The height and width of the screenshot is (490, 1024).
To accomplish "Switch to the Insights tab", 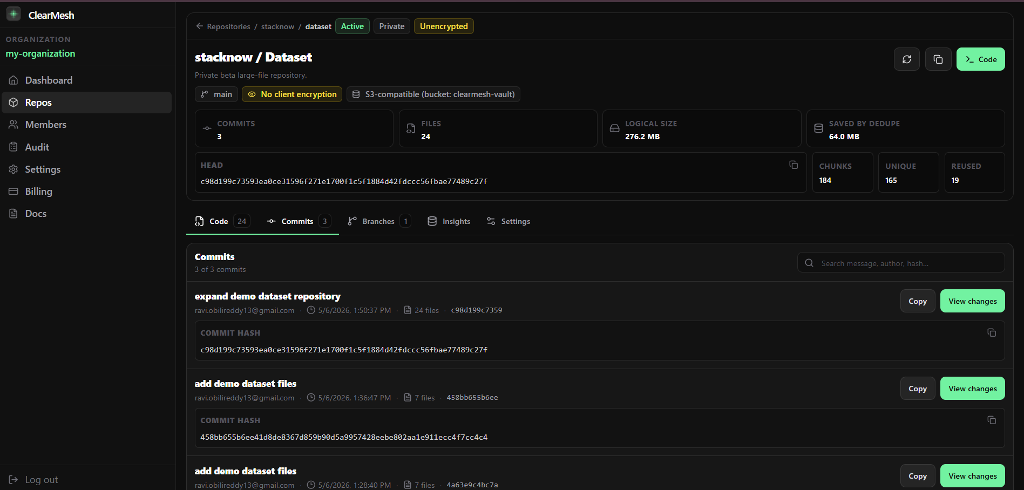I will tap(449, 221).
